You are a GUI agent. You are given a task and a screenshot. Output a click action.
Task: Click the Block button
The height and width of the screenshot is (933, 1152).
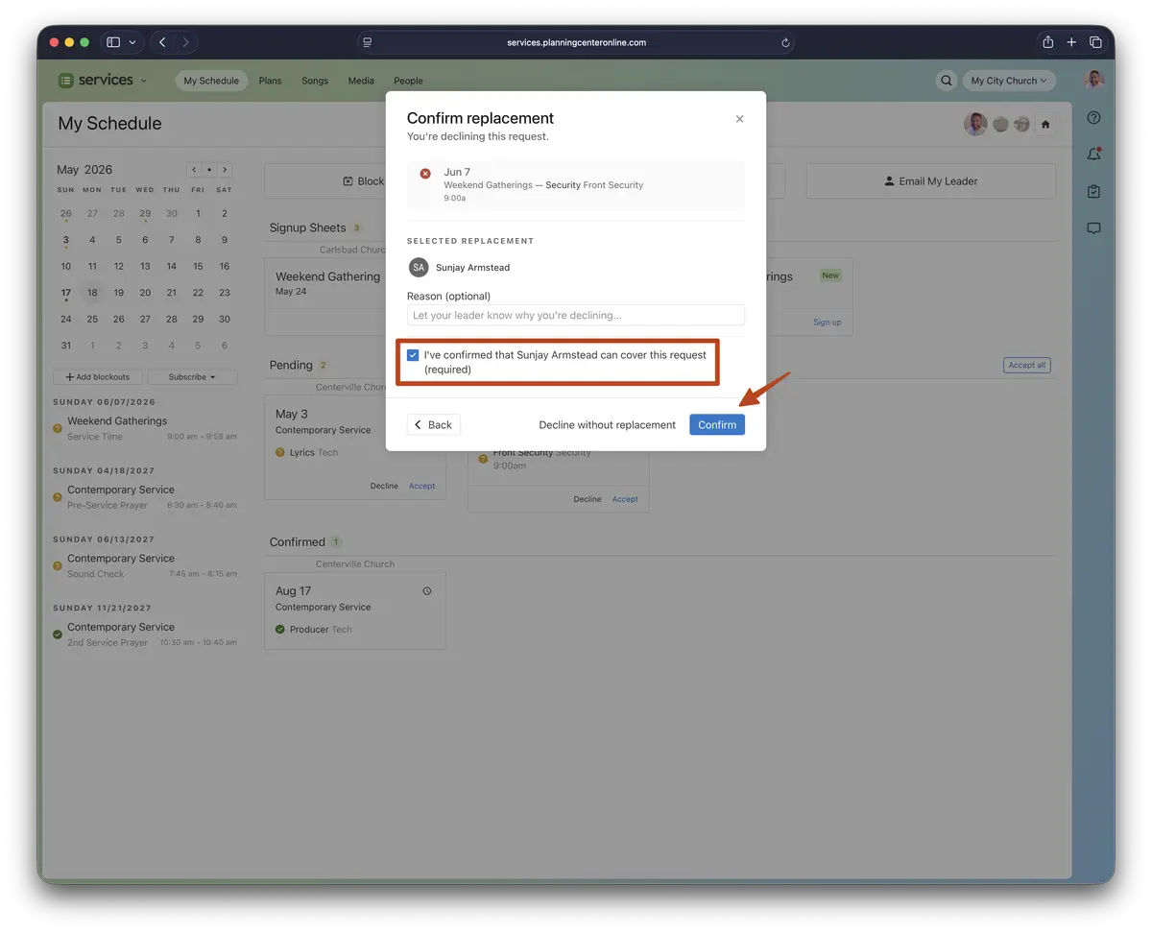pyautogui.click(x=365, y=181)
